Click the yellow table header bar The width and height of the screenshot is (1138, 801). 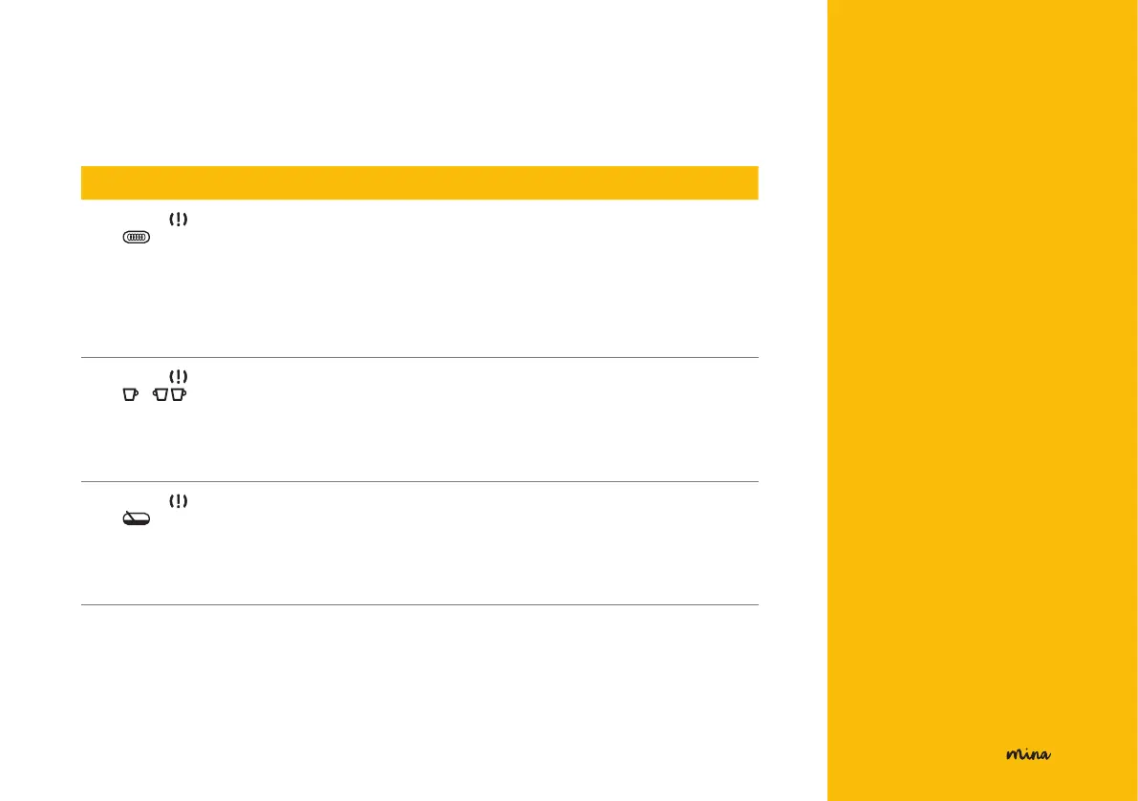point(419,181)
